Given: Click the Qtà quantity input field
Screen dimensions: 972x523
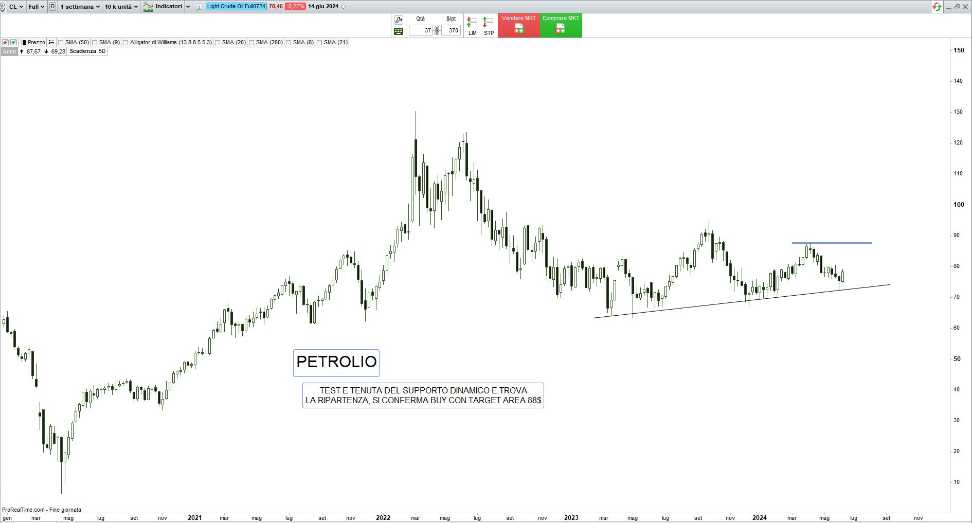Looking at the screenshot, I should click(x=421, y=30).
